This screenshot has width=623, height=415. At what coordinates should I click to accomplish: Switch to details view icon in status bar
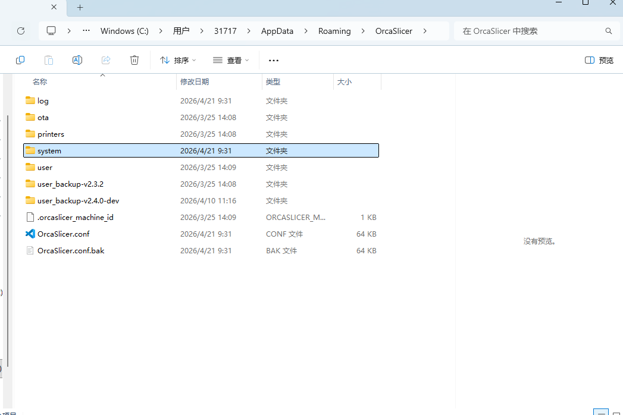(x=601, y=412)
